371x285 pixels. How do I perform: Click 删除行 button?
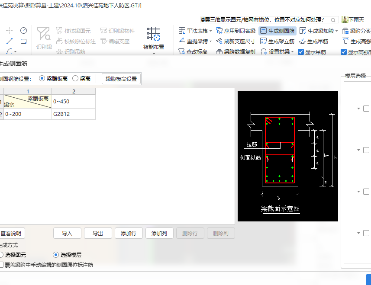190,233
